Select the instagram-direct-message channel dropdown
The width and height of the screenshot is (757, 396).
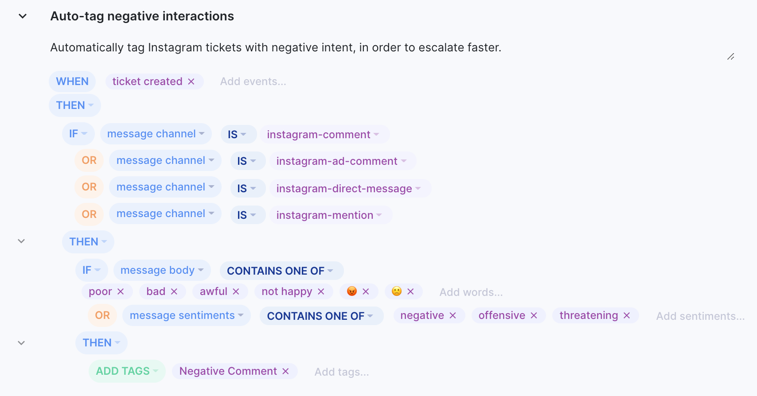[350, 189]
